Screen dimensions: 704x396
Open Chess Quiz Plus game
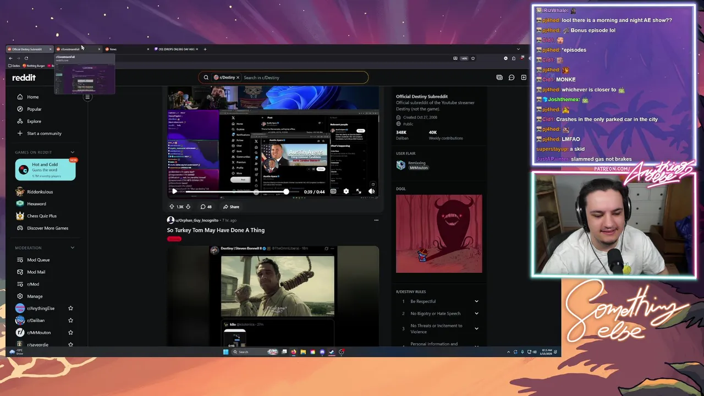[x=42, y=216]
